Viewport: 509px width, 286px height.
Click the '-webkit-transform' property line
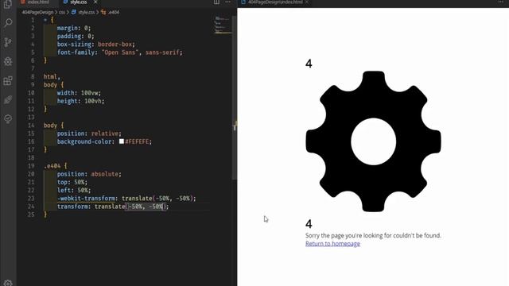[126, 199]
